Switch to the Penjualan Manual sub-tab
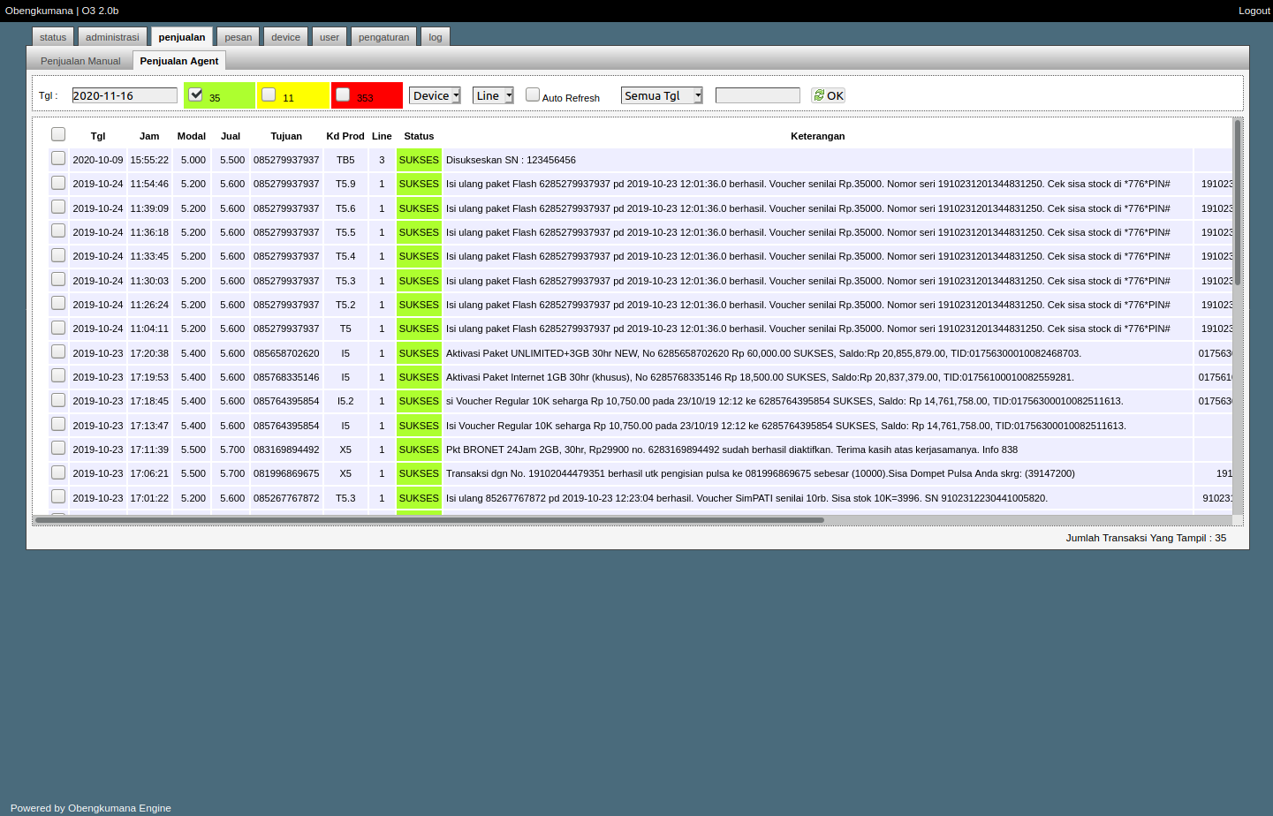Viewport: 1273px width, 816px height. click(x=80, y=61)
